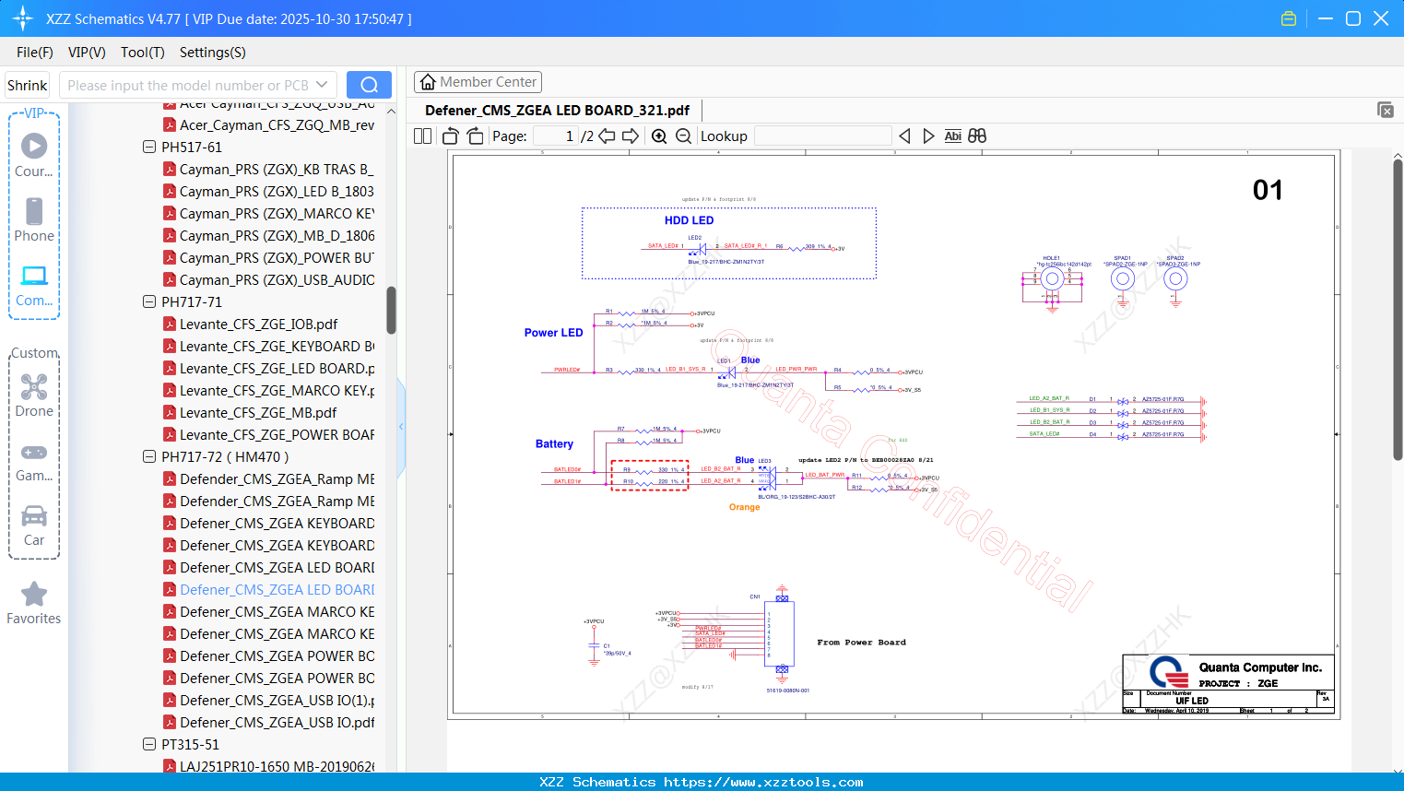Toggle the Abi match-text option

(x=952, y=136)
